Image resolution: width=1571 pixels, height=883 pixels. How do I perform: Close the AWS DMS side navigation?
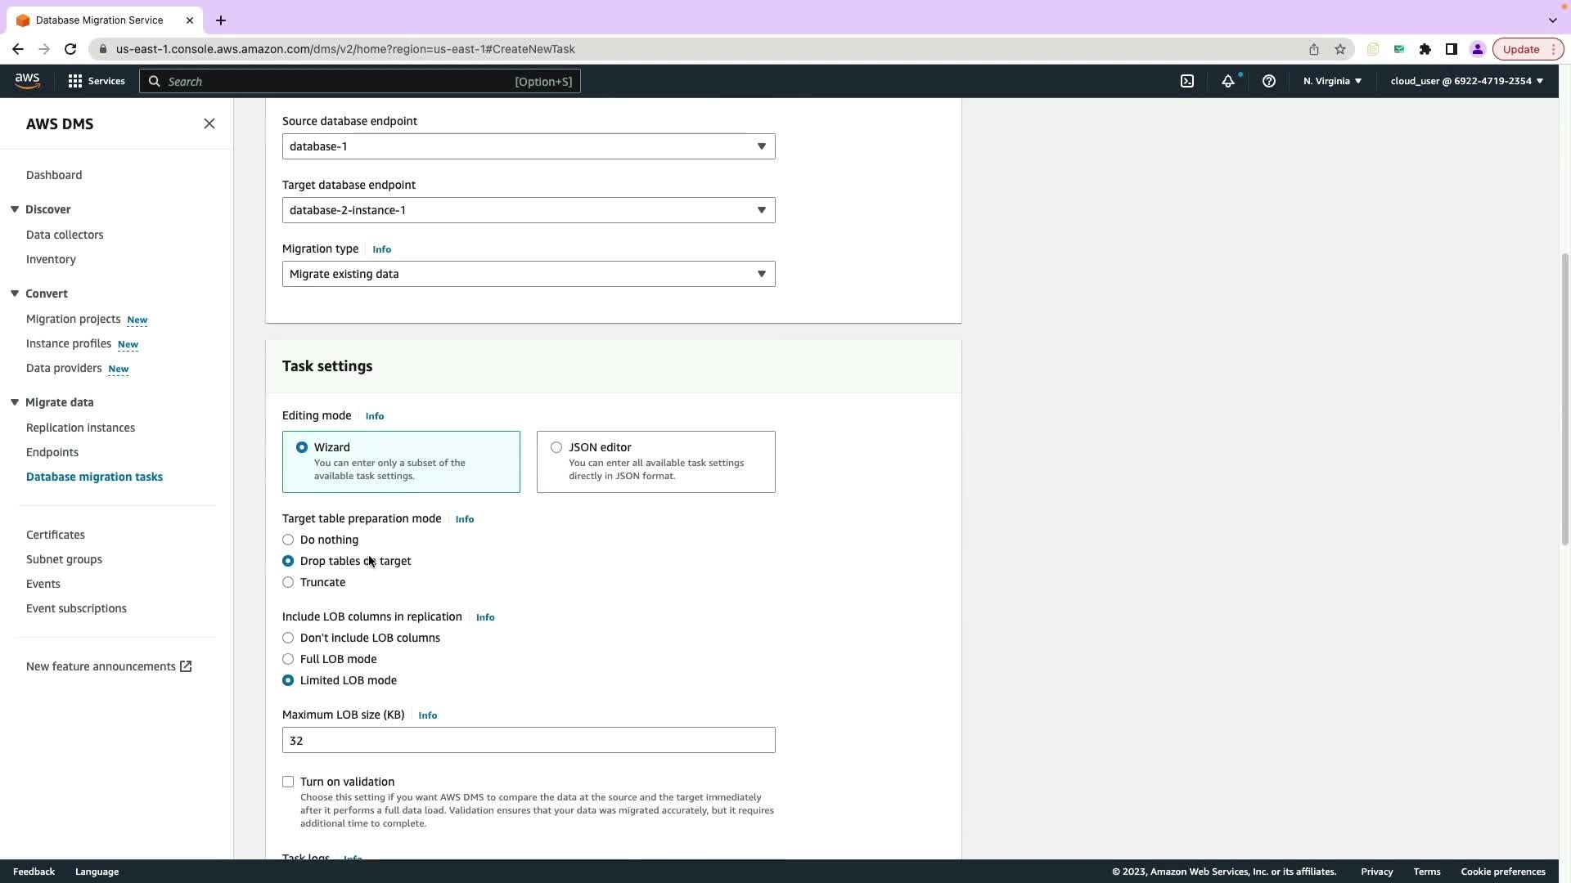click(209, 123)
